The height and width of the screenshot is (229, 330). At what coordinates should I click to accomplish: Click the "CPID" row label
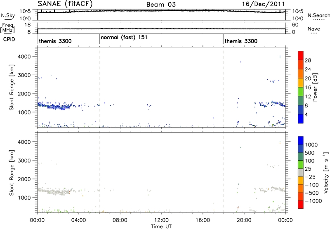(x=9, y=39)
